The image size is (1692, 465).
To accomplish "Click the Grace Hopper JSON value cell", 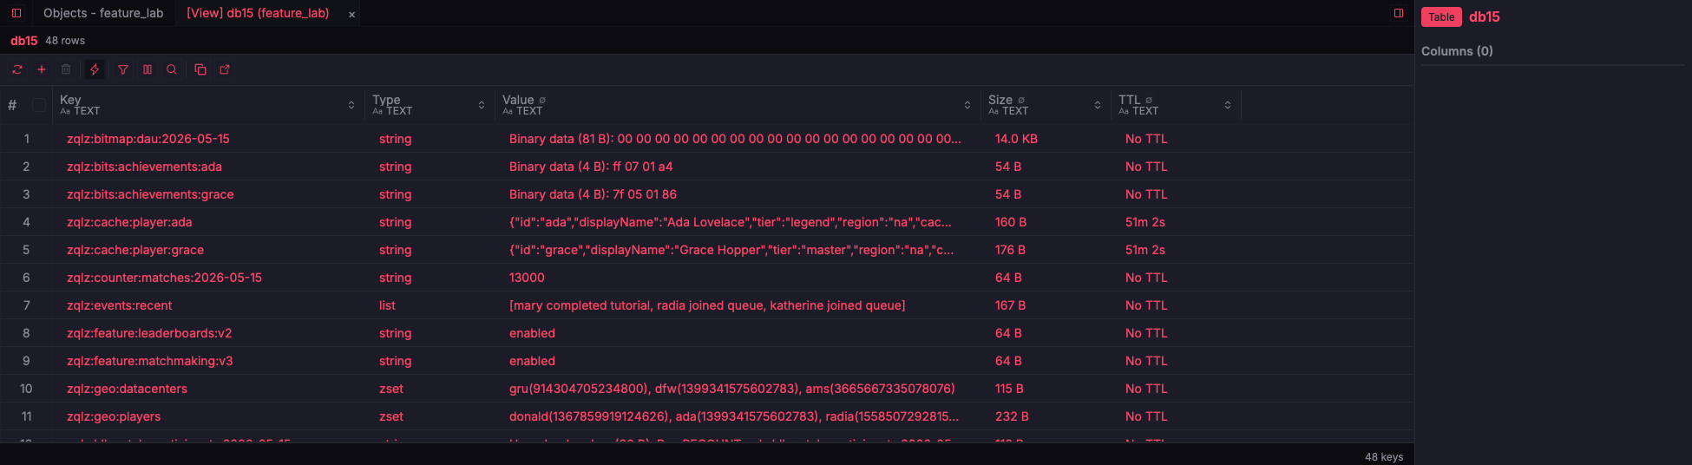I will [731, 250].
